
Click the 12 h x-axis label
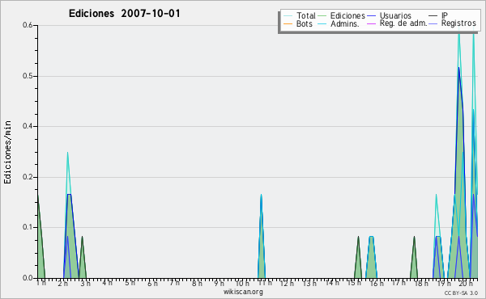287,283
